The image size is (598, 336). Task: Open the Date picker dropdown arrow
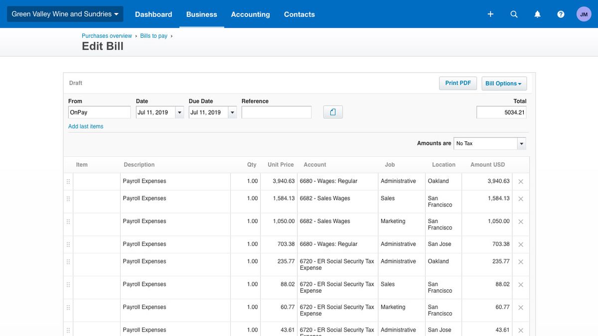pos(179,112)
